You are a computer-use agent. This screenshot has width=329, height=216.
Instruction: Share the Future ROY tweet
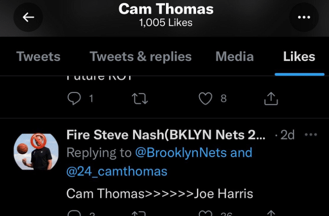272,99
